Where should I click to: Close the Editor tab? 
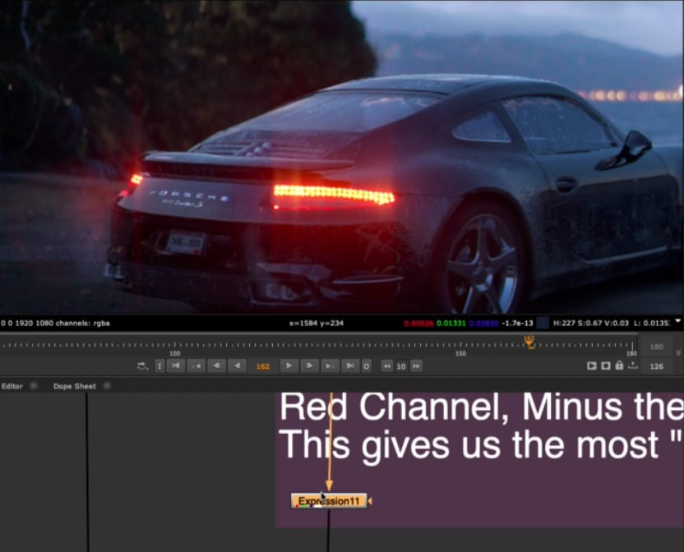tap(33, 386)
